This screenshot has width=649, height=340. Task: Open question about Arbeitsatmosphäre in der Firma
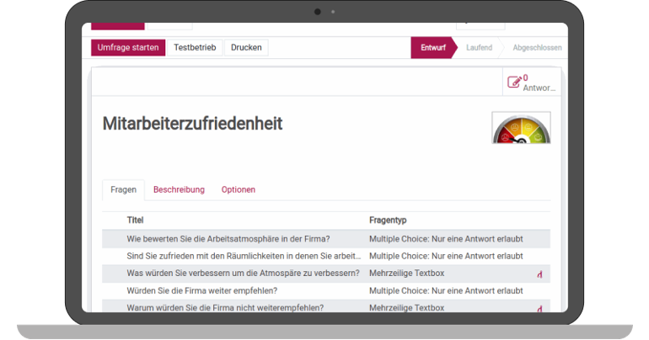point(228,239)
